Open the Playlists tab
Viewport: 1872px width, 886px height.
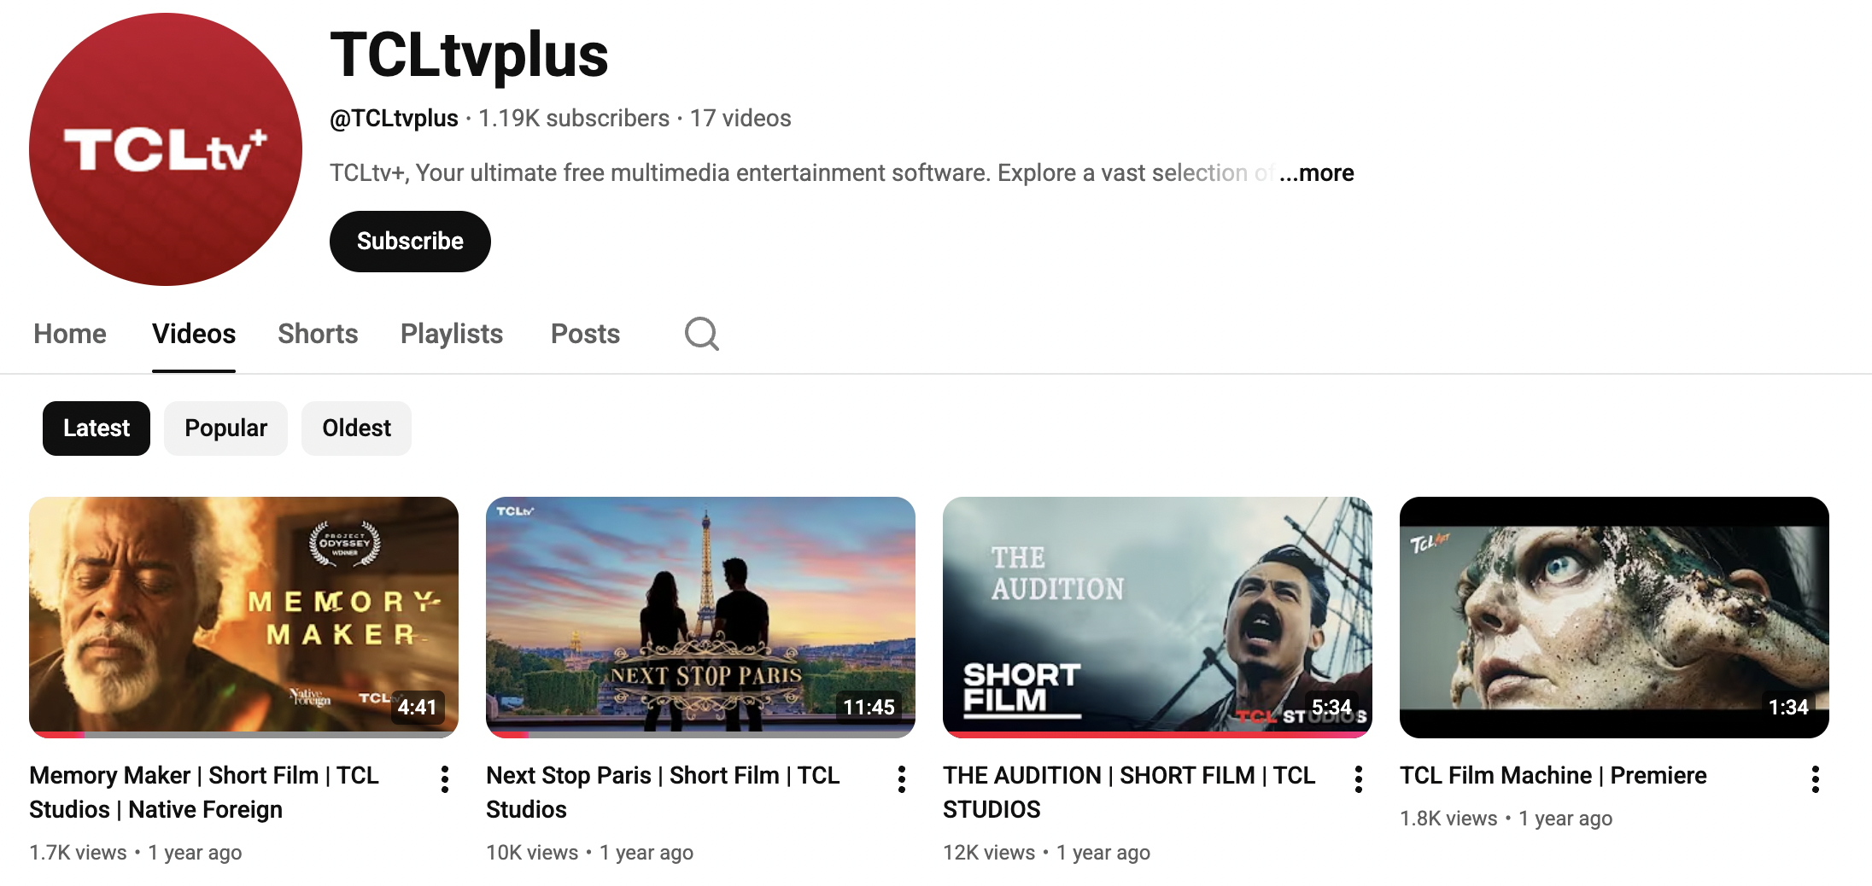452,334
